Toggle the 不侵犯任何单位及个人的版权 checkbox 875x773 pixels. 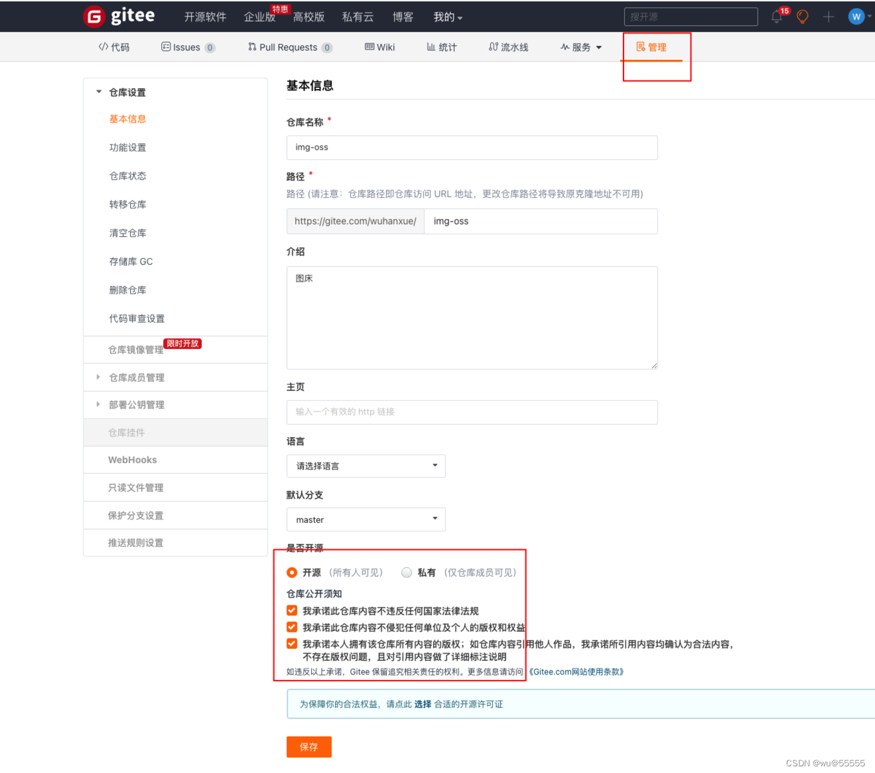pyautogui.click(x=292, y=627)
